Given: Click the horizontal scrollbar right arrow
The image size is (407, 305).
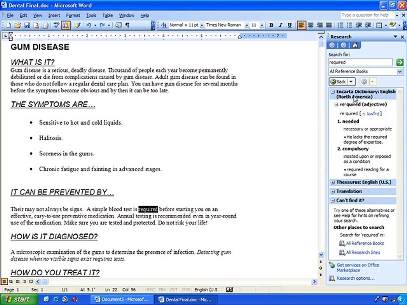Looking at the screenshot, I should click(x=314, y=281).
